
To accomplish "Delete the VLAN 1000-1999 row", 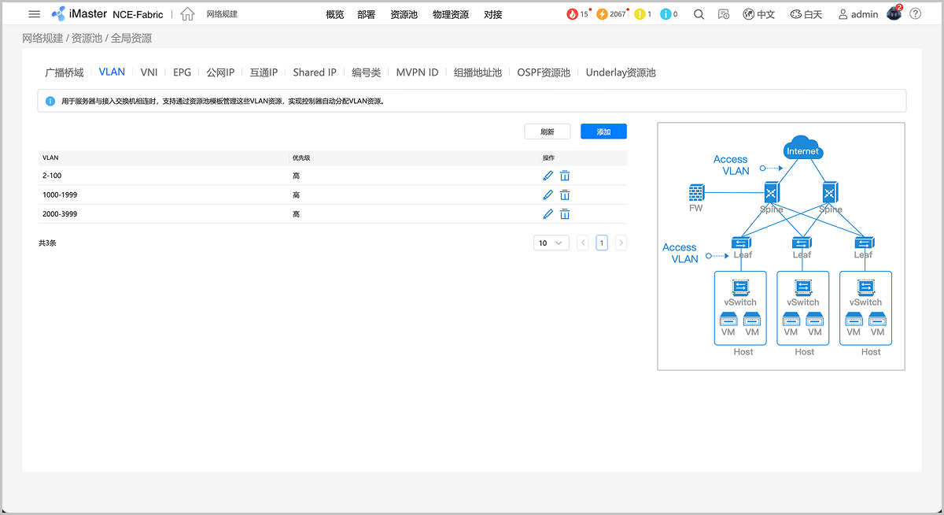I will coord(565,195).
